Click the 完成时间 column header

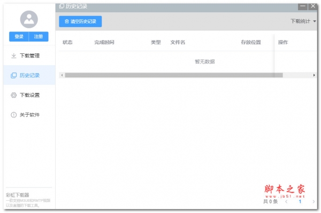click(x=104, y=42)
